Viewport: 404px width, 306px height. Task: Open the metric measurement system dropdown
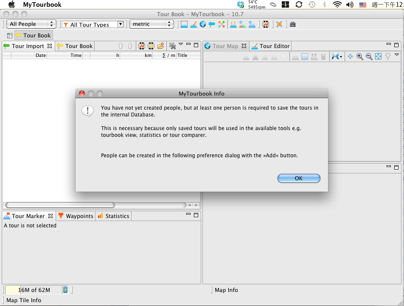(151, 24)
